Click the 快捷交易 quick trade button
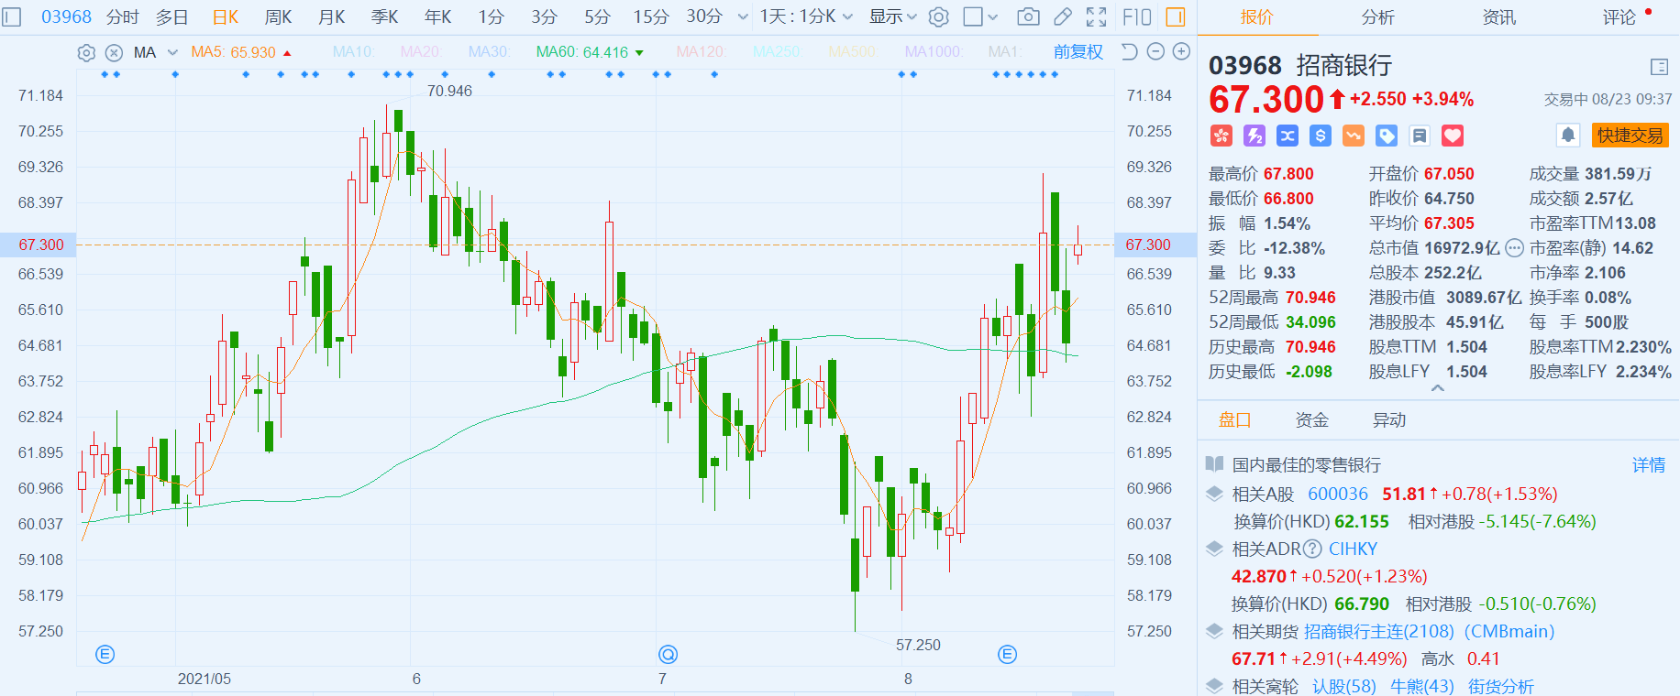 1630,136
